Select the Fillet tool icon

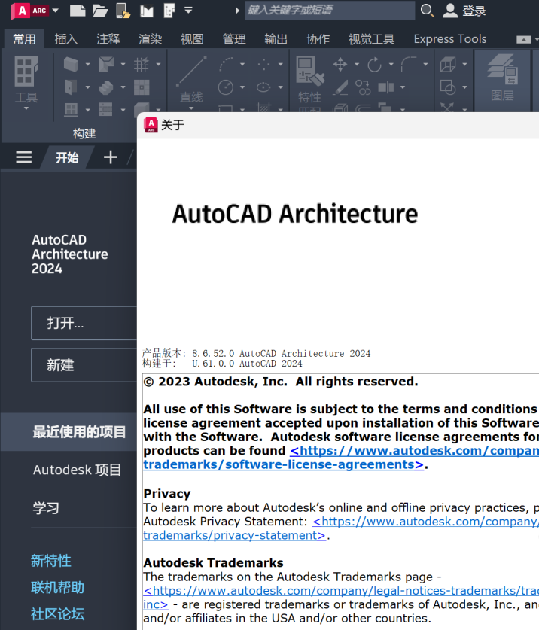click(x=410, y=64)
